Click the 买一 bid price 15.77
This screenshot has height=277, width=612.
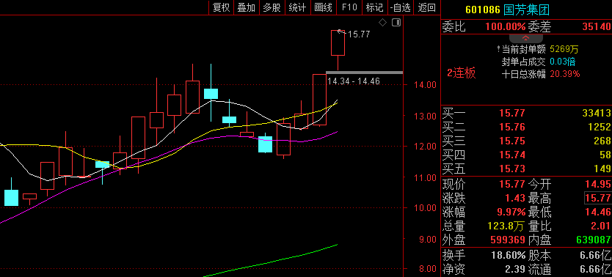pyautogui.click(x=512, y=114)
